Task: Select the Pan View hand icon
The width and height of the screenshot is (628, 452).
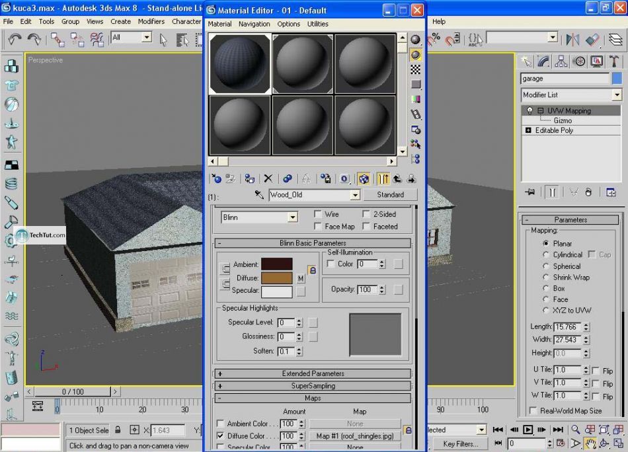Action: (590, 443)
